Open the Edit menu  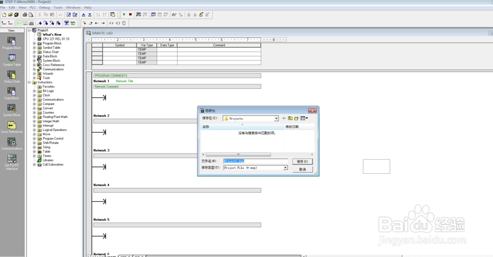[x=12, y=7]
